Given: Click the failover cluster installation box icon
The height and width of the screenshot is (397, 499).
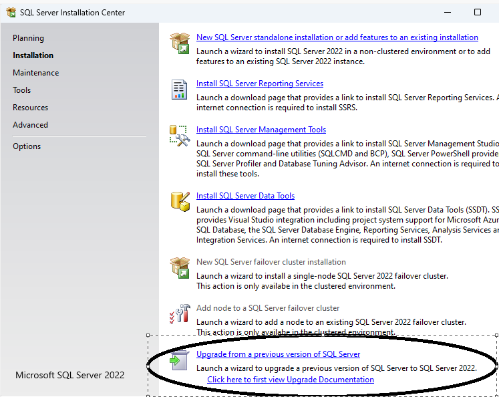Looking at the screenshot, I should point(180,268).
